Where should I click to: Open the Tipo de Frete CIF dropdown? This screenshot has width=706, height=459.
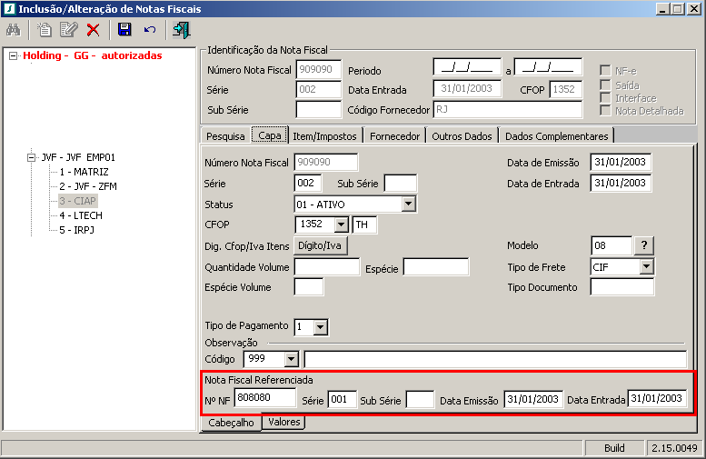646,266
